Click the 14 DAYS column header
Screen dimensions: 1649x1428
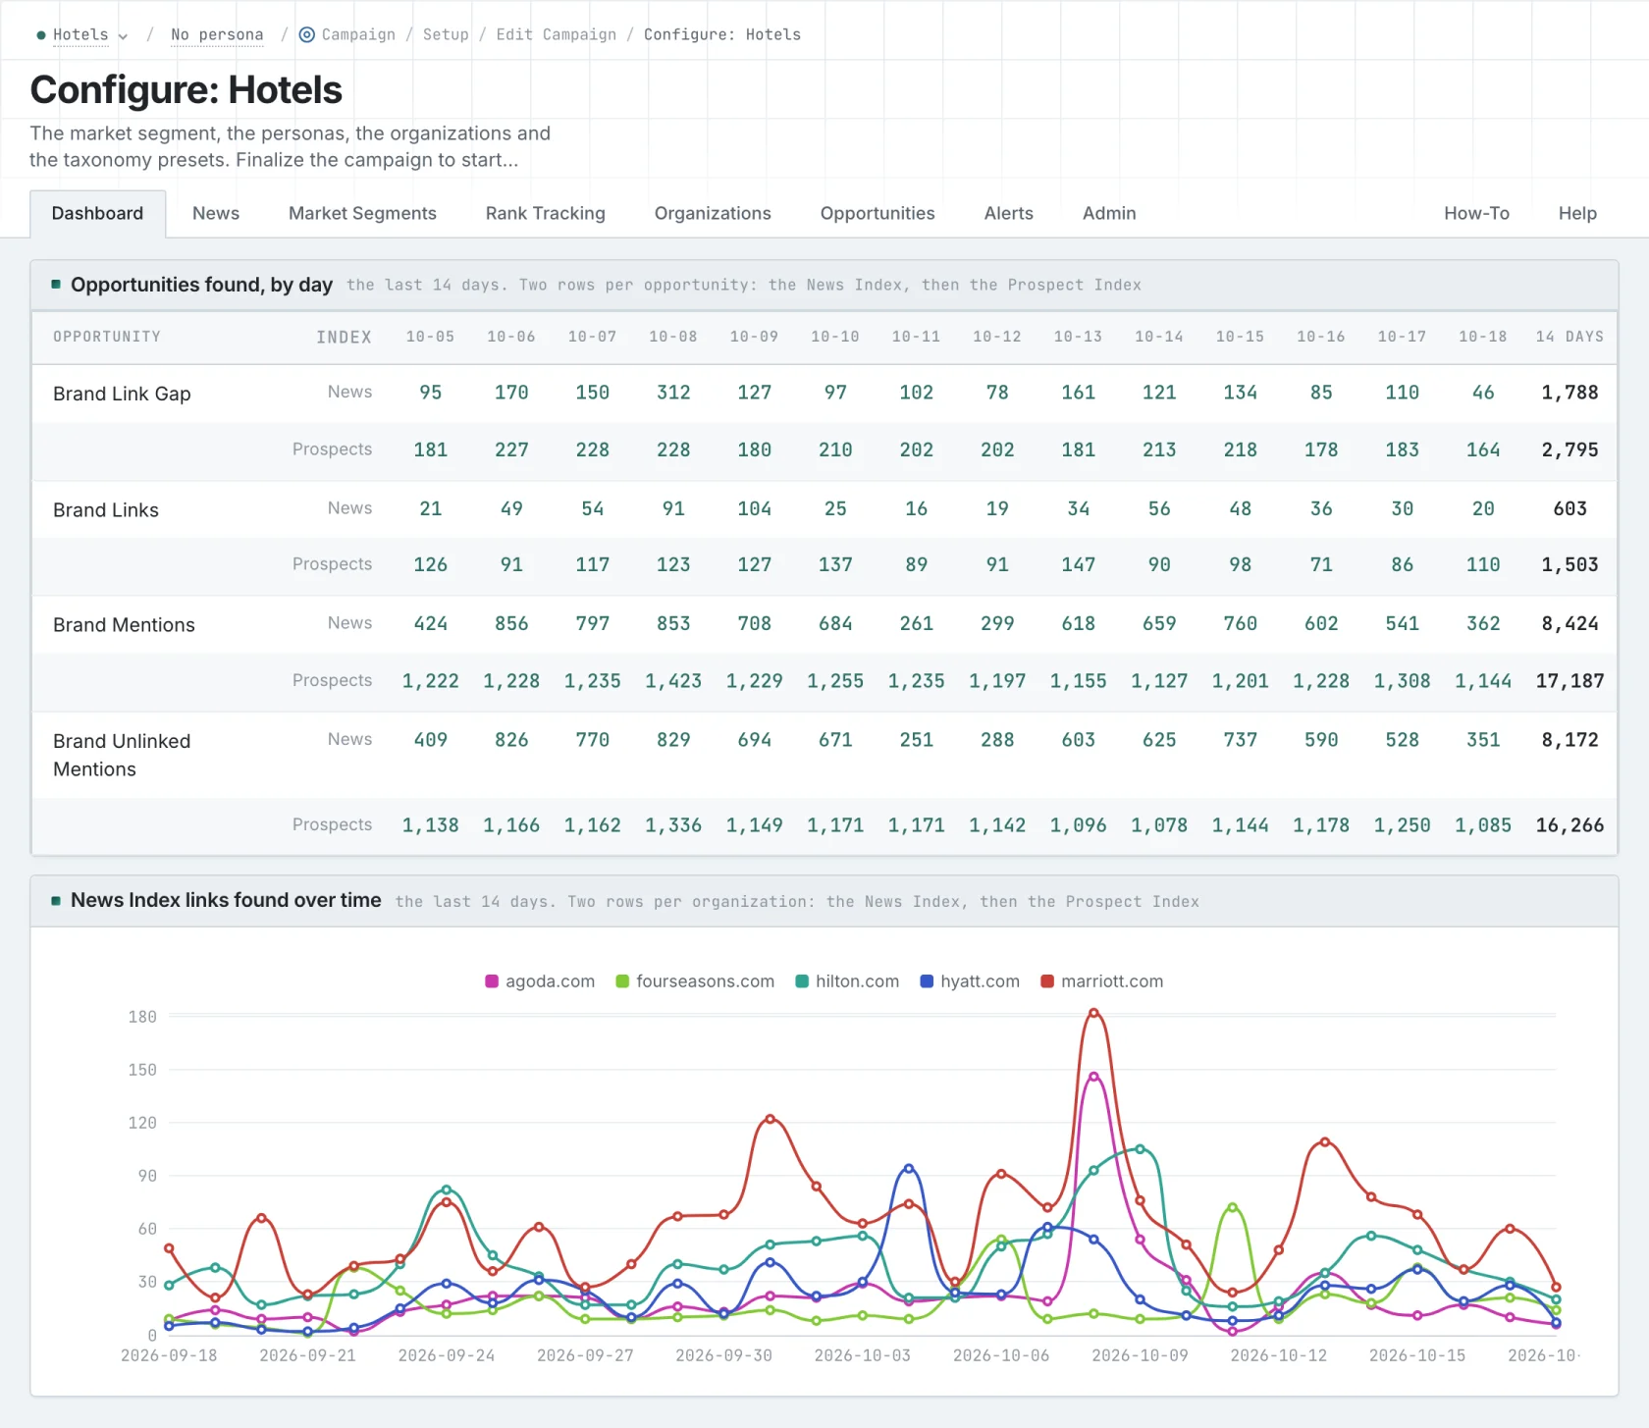click(1569, 337)
